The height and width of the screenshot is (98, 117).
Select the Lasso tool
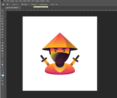(x=2, y=16)
